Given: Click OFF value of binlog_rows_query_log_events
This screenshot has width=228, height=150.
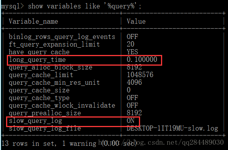Looking at the screenshot, I should point(132,37).
